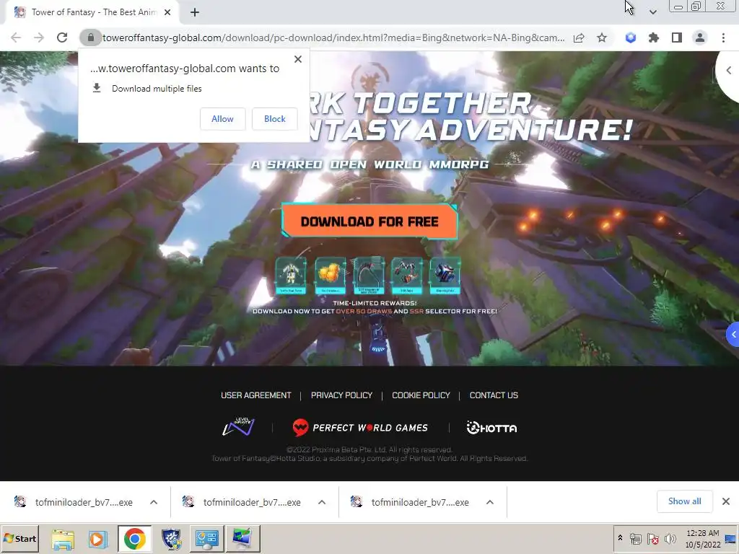Click the Perfect World Games logo
Screen dimensions: 739x554
(360, 428)
